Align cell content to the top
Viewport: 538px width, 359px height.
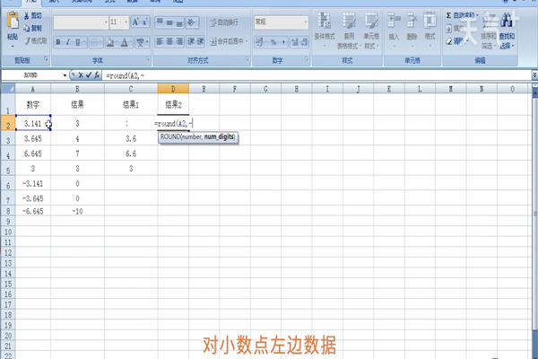(160, 22)
